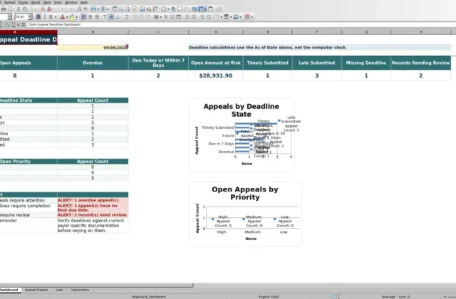The height and width of the screenshot is (299, 456).
Task: Expand Insert Rows dropdown arrow
Action: coord(98,9)
